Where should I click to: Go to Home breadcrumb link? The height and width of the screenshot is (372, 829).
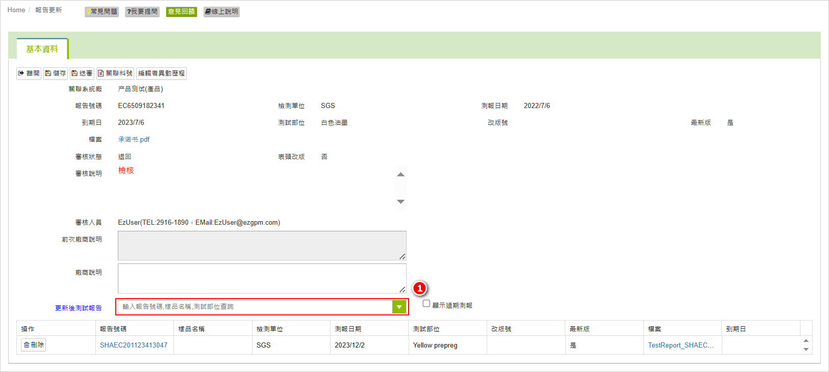click(16, 10)
